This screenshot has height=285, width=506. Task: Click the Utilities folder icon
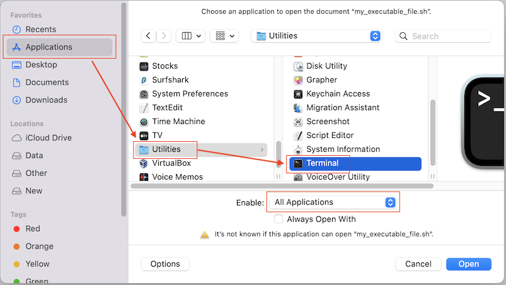point(144,149)
